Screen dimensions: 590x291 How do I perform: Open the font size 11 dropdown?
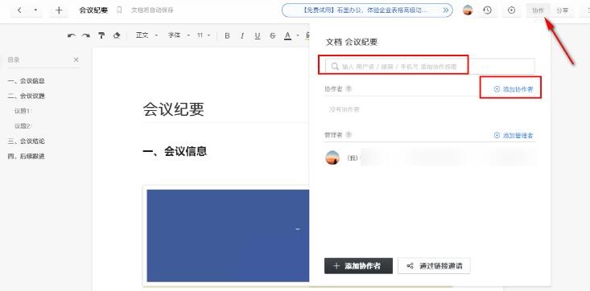point(204,35)
